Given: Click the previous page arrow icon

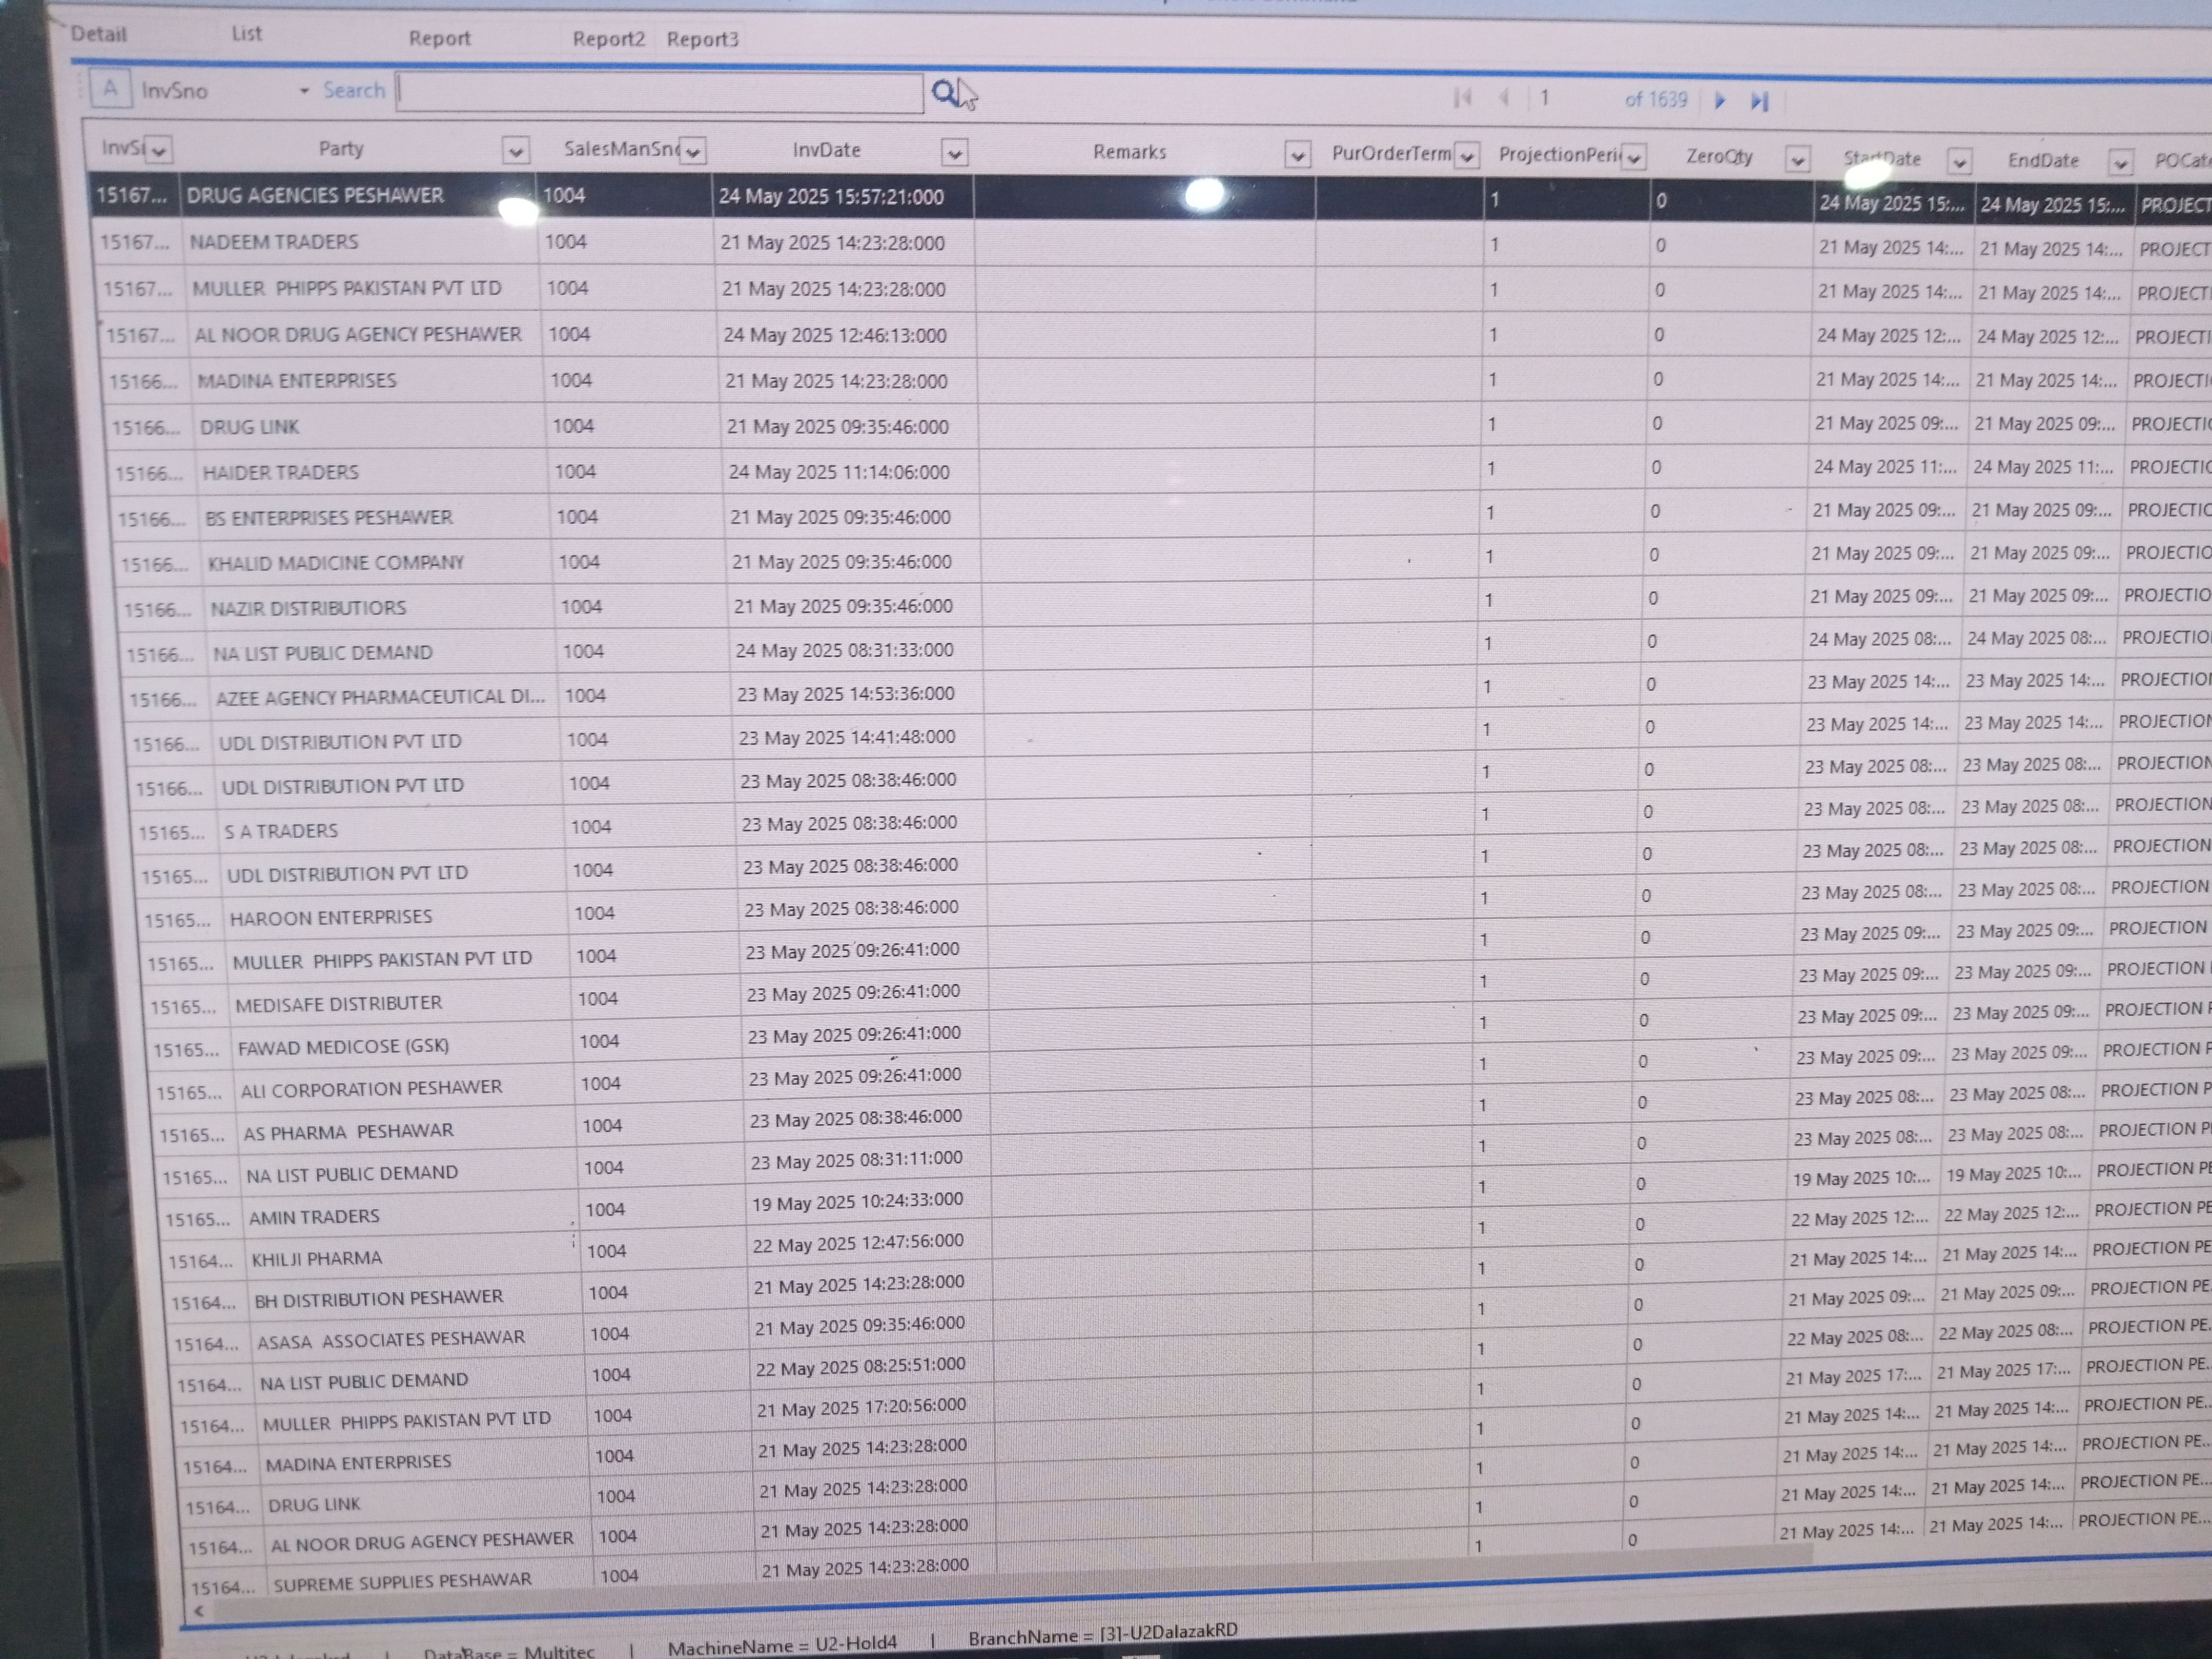Looking at the screenshot, I should coord(1505,97).
